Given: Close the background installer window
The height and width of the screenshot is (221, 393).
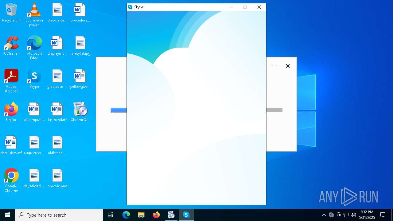Looking at the screenshot, I should (x=288, y=66).
